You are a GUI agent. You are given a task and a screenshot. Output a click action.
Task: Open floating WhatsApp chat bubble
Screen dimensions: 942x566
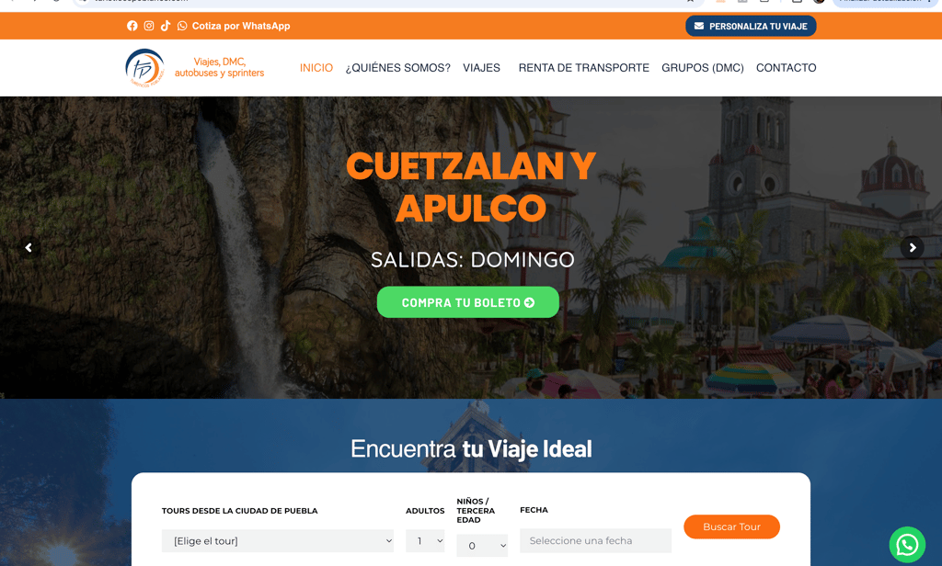coord(907,544)
